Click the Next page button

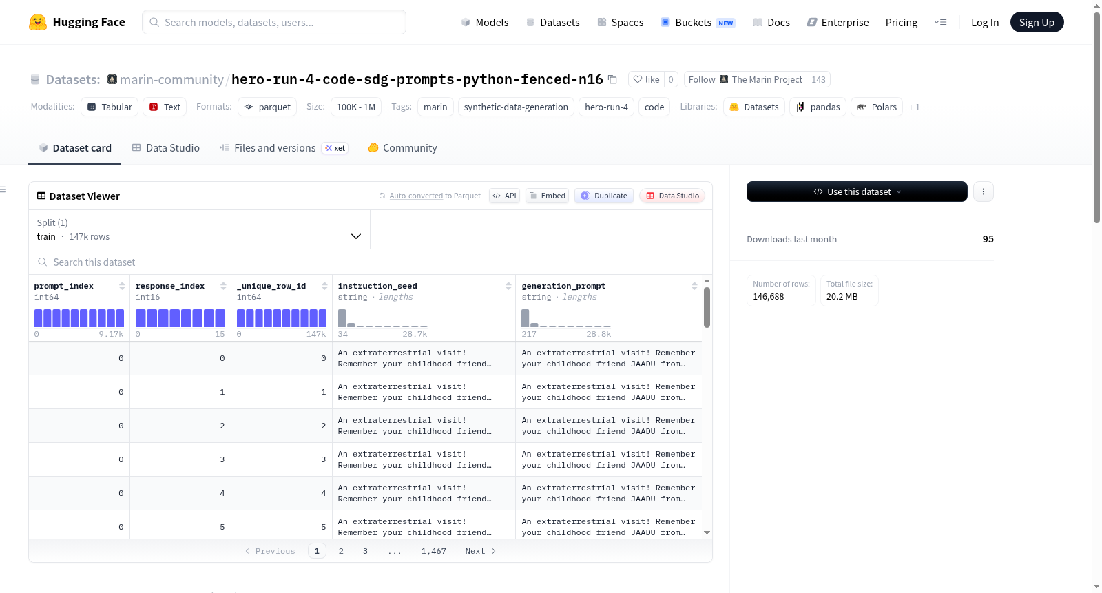480,551
